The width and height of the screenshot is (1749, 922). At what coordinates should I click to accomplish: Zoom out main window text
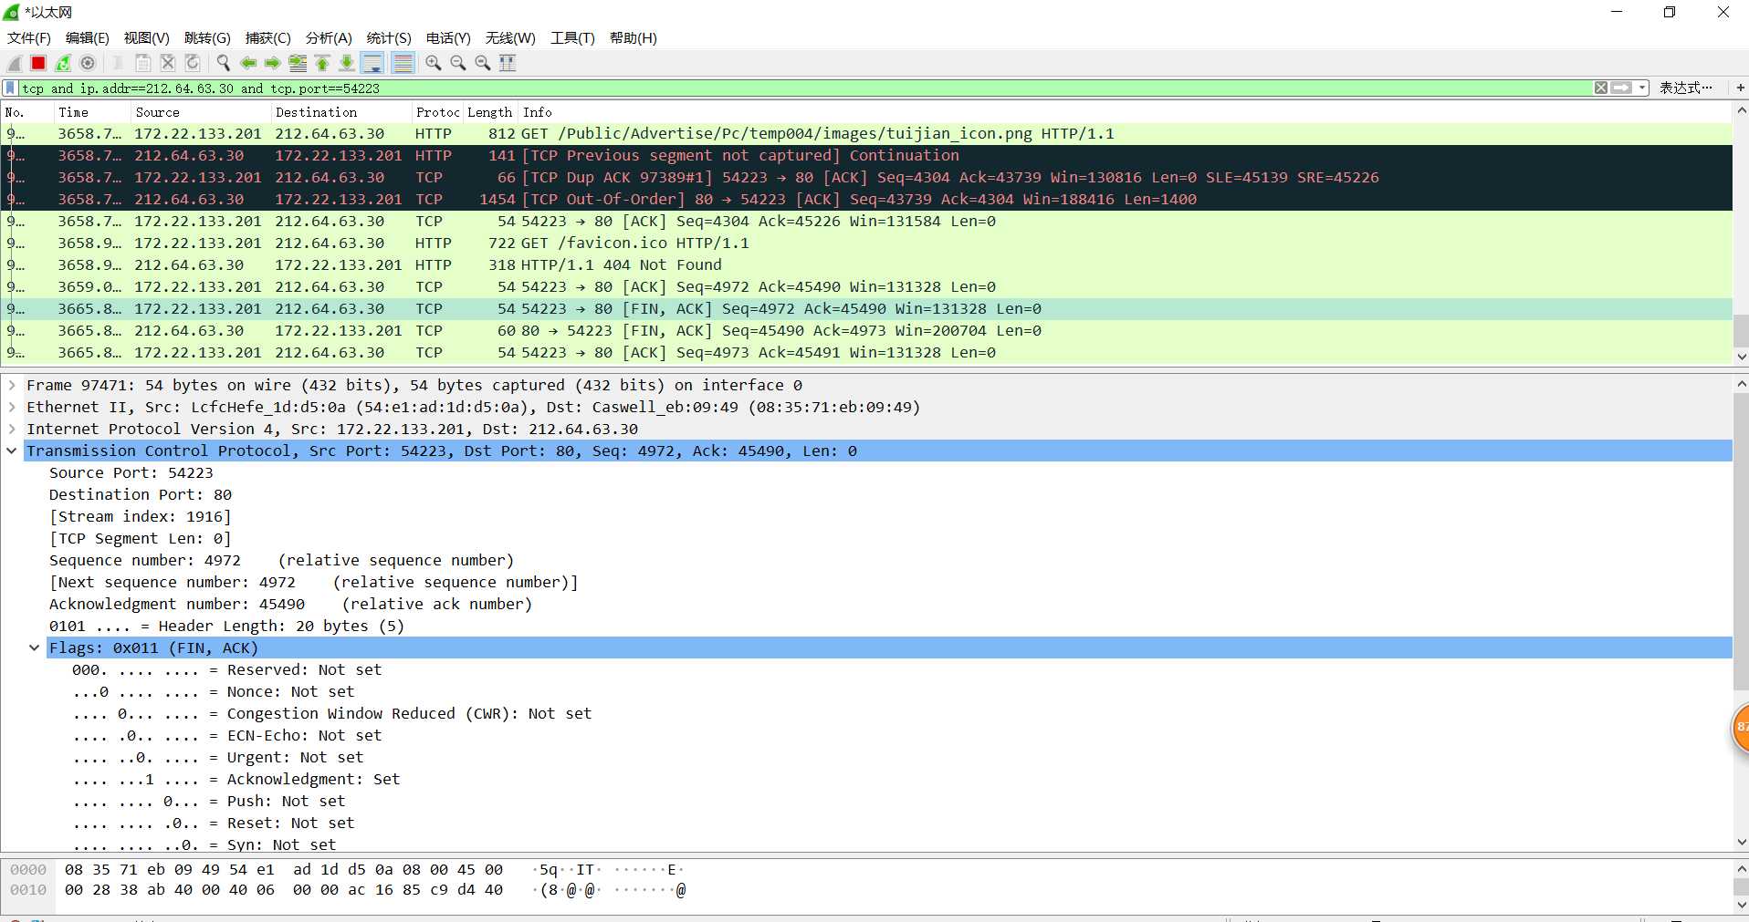tap(458, 63)
